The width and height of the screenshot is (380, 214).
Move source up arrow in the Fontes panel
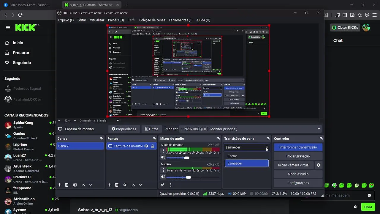click(x=133, y=185)
